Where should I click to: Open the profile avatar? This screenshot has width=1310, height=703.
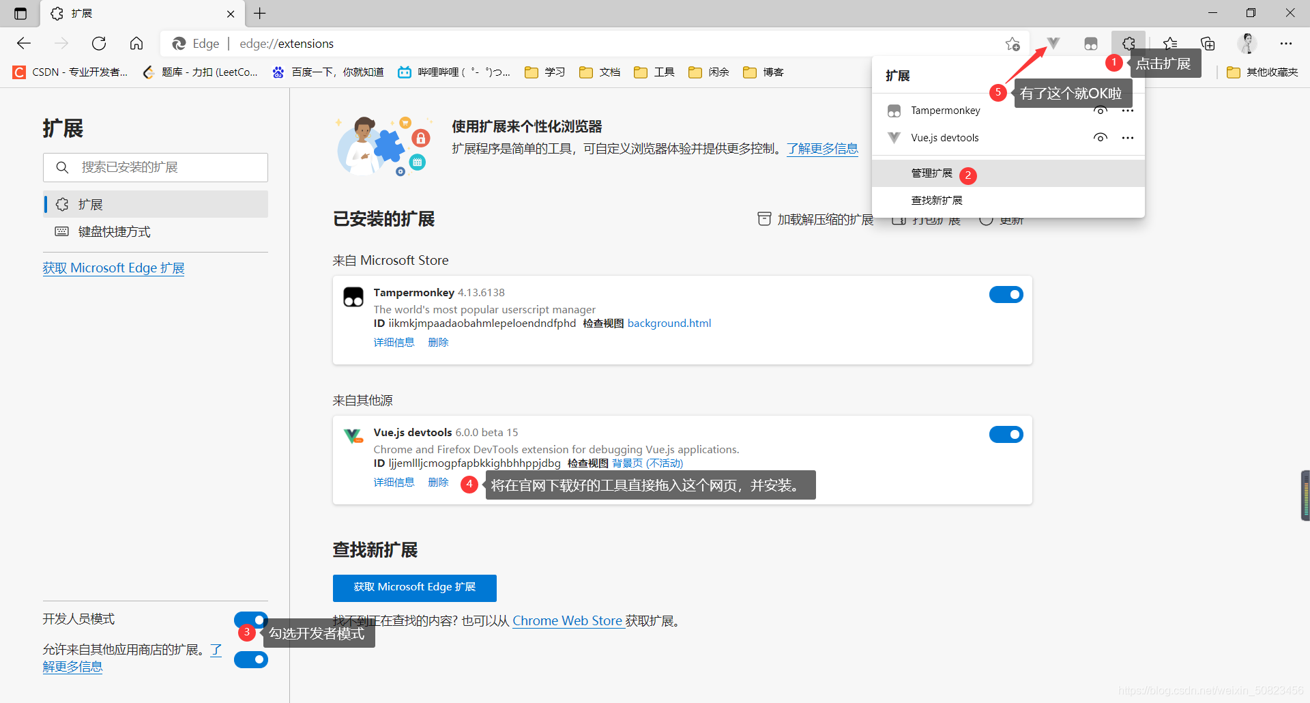tap(1247, 44)
